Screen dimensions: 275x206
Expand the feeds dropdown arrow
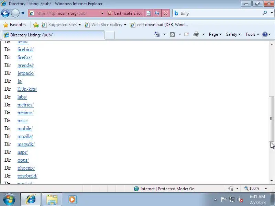(180, 34)
